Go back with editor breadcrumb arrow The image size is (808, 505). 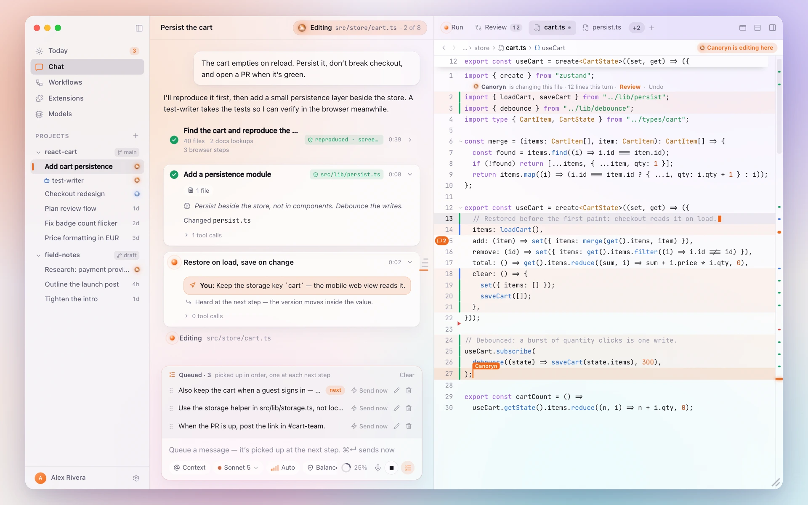point(444,48)
